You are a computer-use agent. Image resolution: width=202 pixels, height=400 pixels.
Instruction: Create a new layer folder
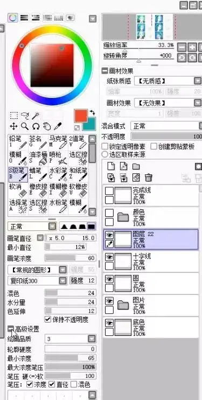coord(136,166)
